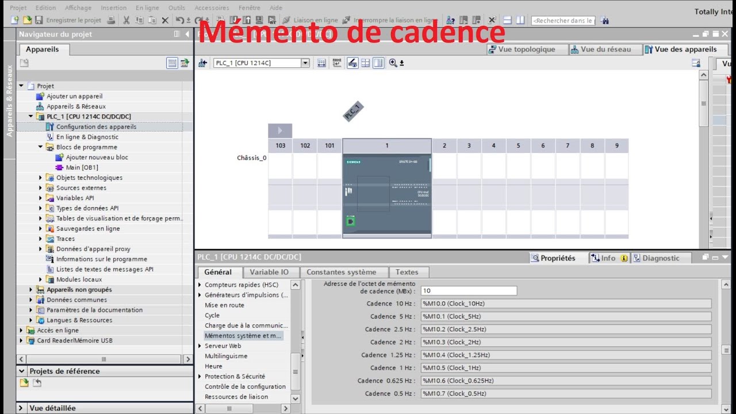This screenshot has width=736, height=414.
Task: Open the Affichage menu
Action: pyautogui.click(x=78, y=8)
